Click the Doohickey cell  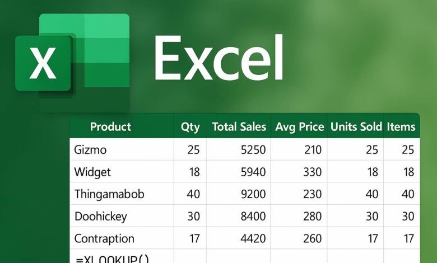(x=101, y=217)
